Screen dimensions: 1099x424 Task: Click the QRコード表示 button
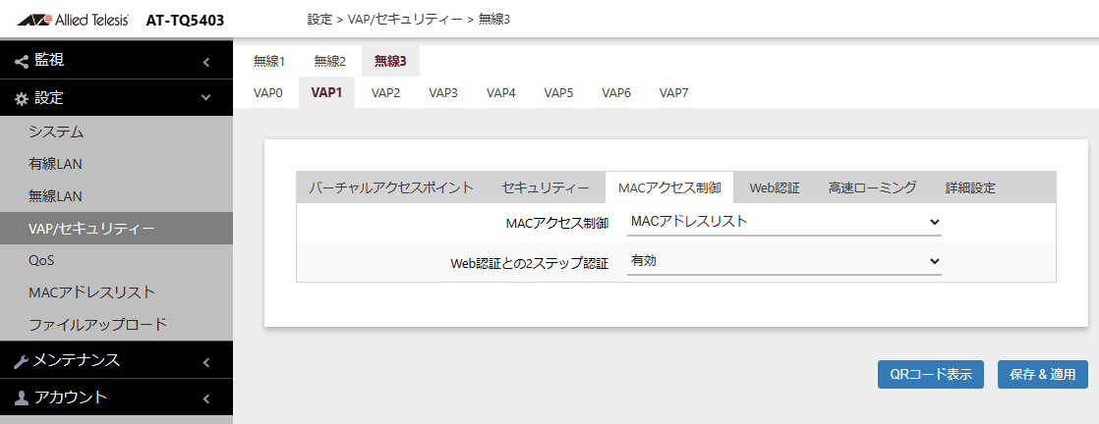tap(931, 374)
